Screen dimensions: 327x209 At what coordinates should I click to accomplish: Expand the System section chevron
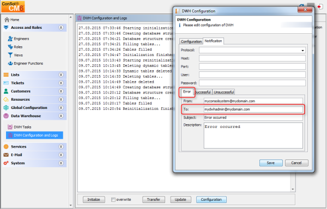coord(61,163)
